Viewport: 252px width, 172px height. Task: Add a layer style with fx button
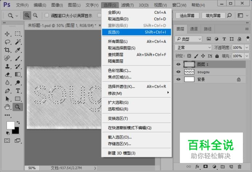197,167
